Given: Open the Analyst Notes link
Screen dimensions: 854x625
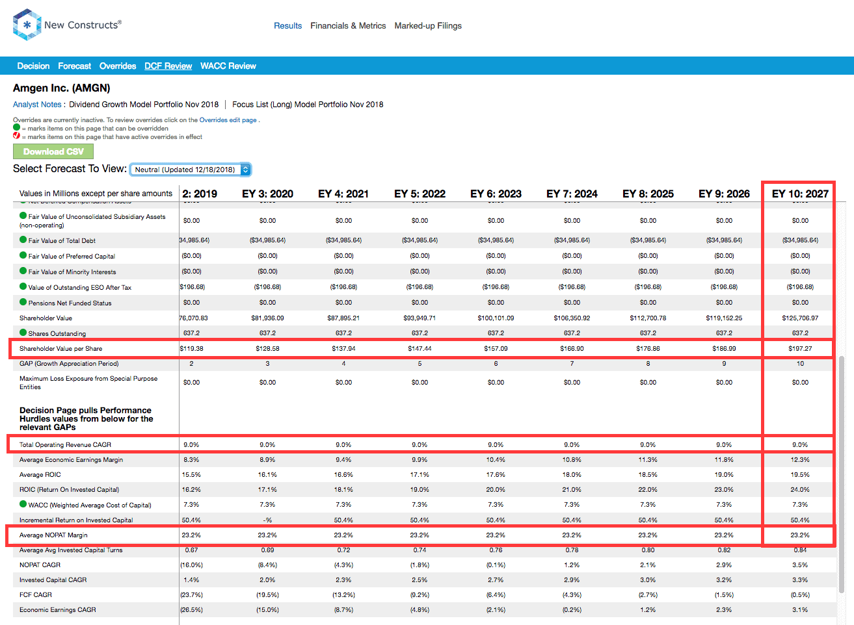Looking at the screenshot, I should [x=37, y=104].
